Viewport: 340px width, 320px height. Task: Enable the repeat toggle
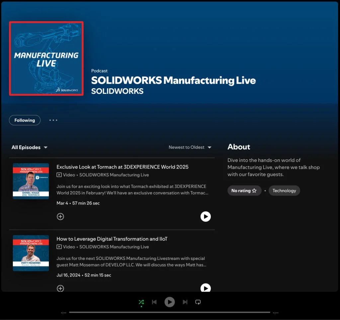[x=198, y=302]
